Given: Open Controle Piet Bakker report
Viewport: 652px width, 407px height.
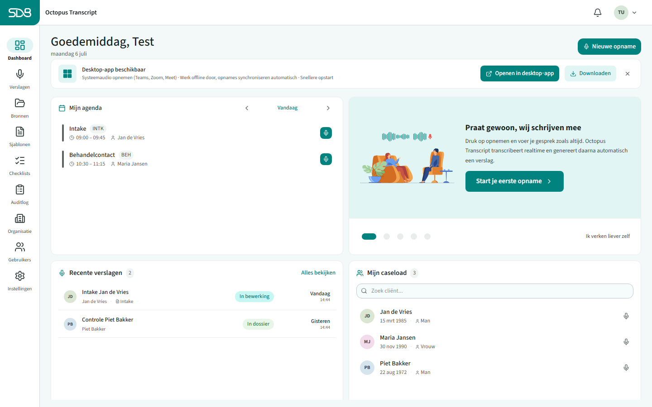Looking at the screenshot, I should 197,324.
